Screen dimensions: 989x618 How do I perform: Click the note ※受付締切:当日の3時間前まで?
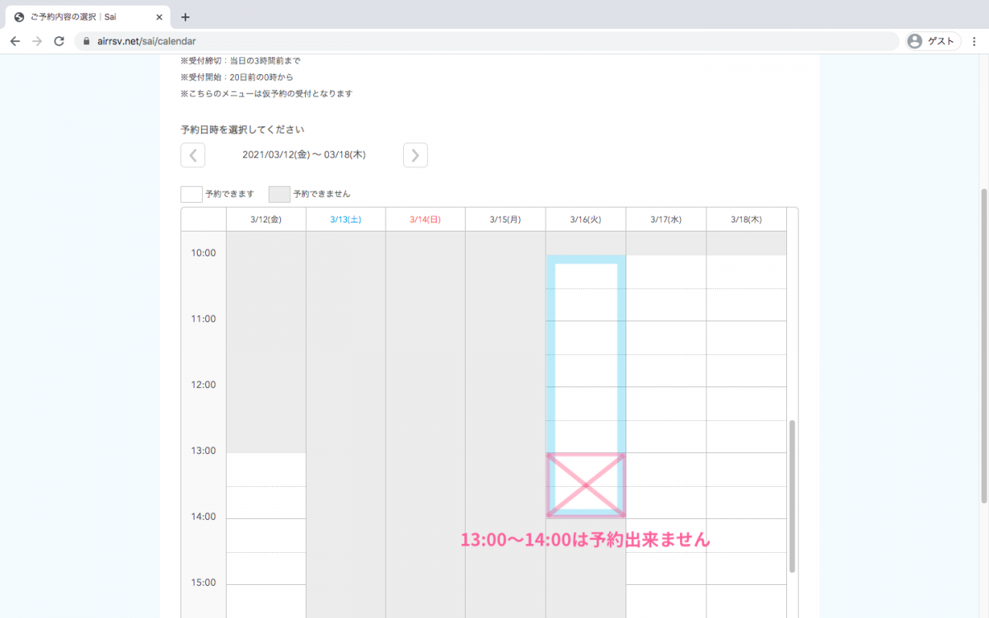241,61
